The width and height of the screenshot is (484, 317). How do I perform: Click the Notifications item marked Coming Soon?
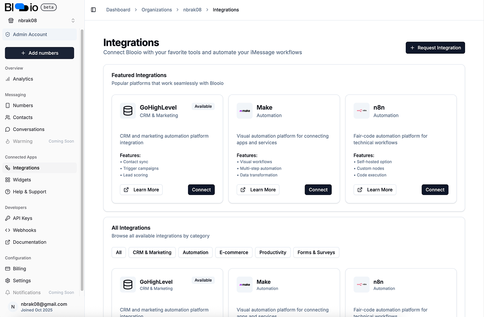click(26, 292)
